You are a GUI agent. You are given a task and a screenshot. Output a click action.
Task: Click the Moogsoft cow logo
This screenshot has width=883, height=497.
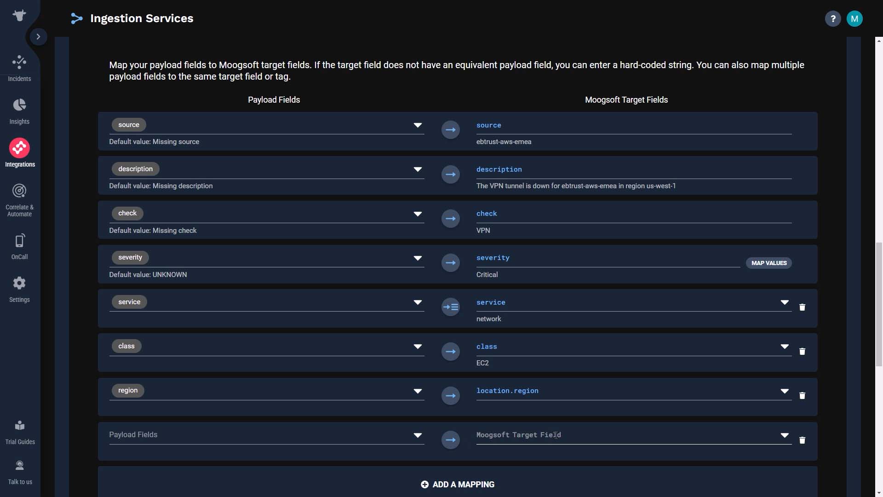[19, 15]
